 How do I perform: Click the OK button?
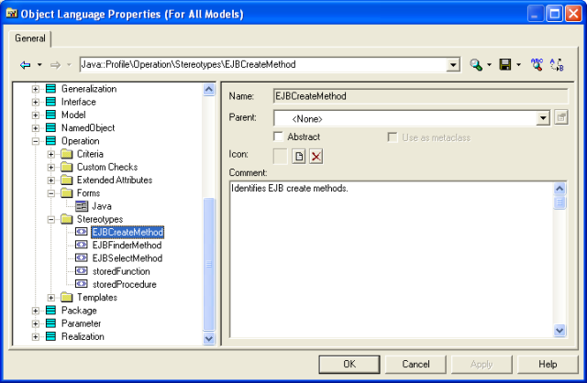pos(349,365)
